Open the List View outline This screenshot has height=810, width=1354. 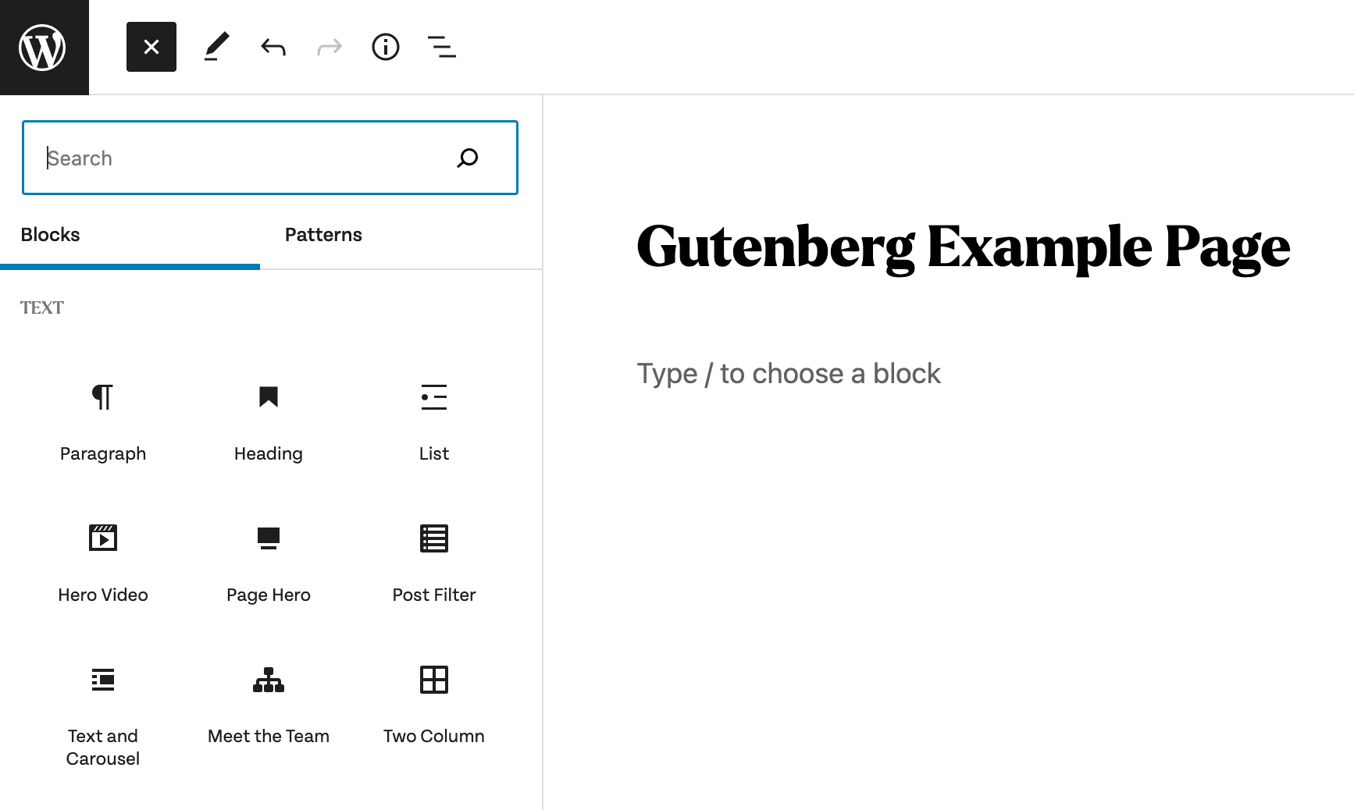coord(442,48)
